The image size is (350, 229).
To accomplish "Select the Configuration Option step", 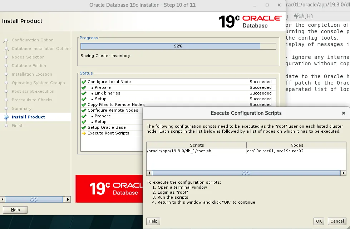I will click(33, 40).
